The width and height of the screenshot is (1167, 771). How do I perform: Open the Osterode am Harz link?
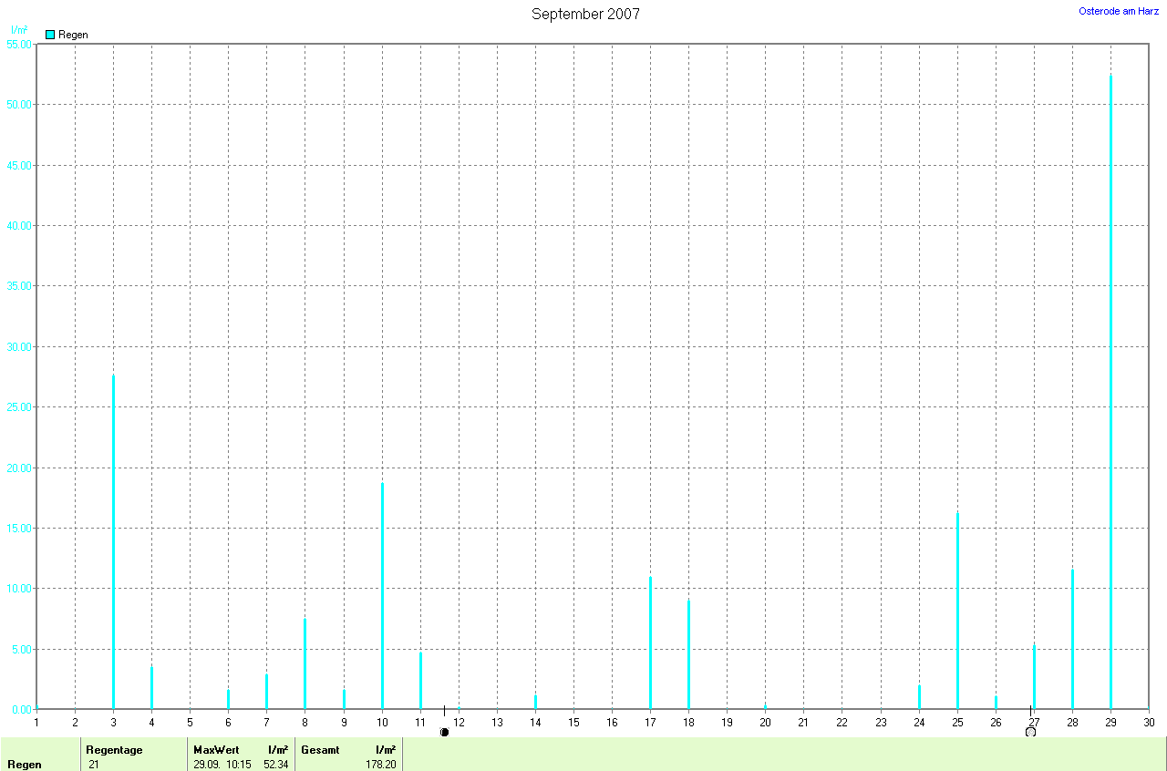(1118, 11)
